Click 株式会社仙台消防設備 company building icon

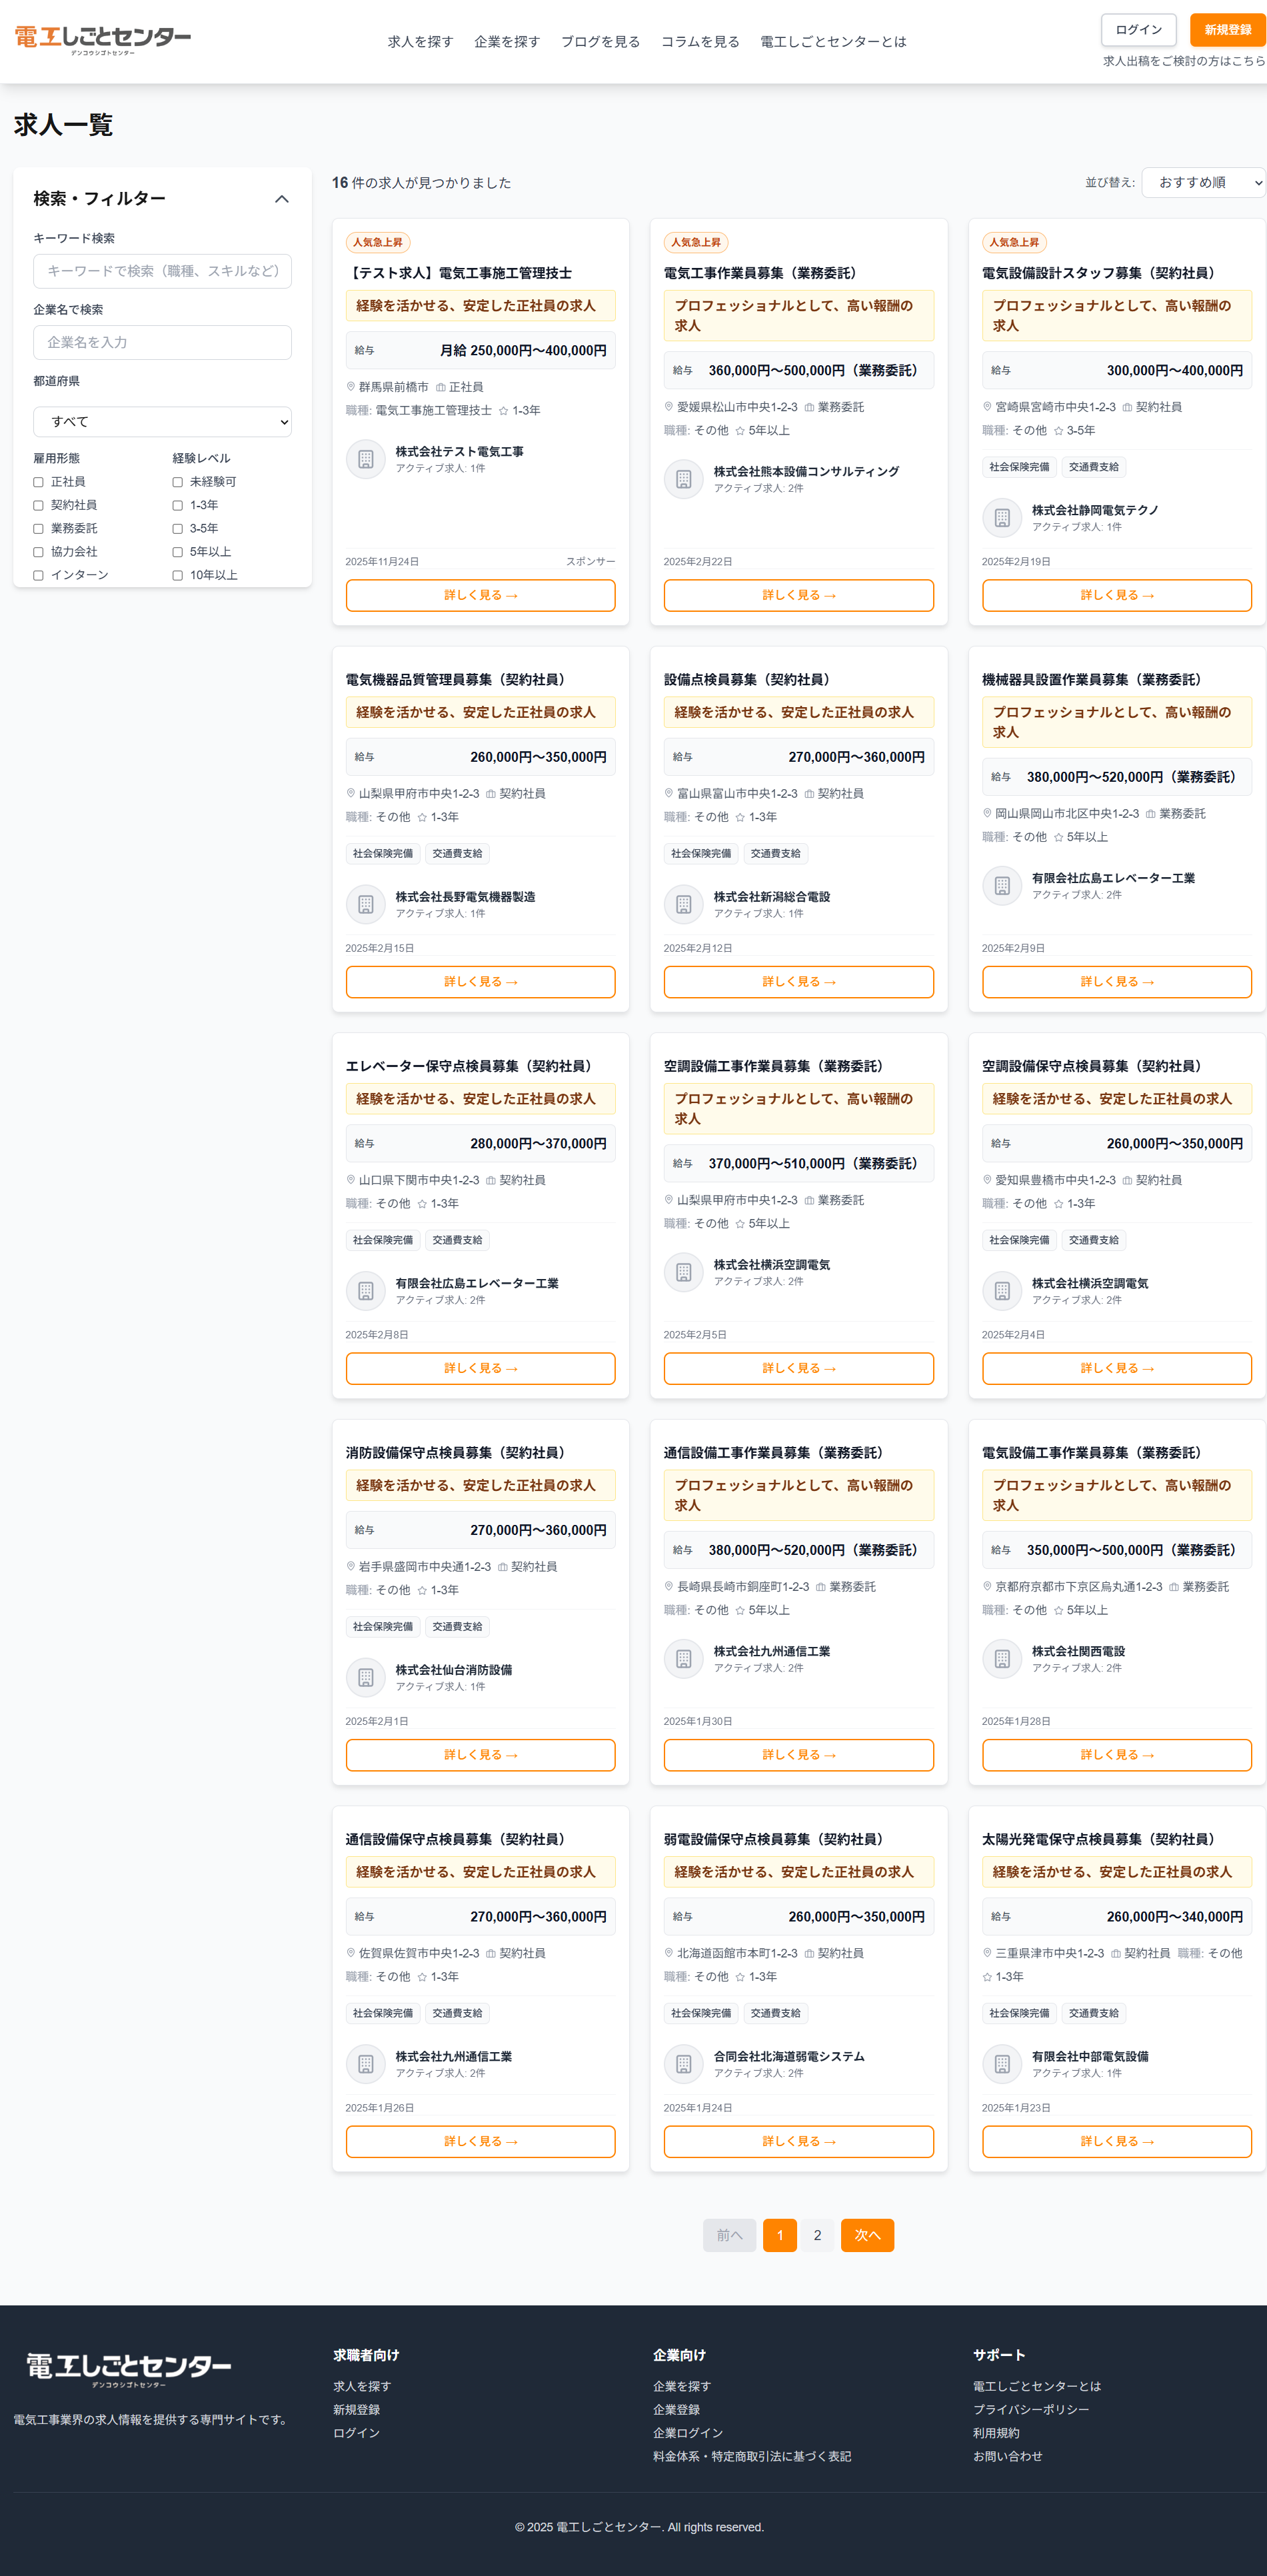click(x=365, y=1677)
